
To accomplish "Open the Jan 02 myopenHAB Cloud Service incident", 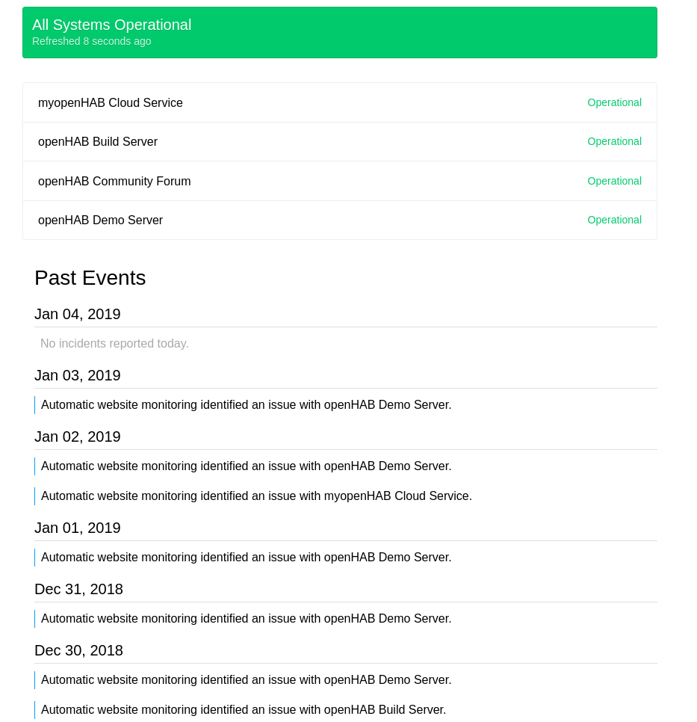I will point(256,496).
